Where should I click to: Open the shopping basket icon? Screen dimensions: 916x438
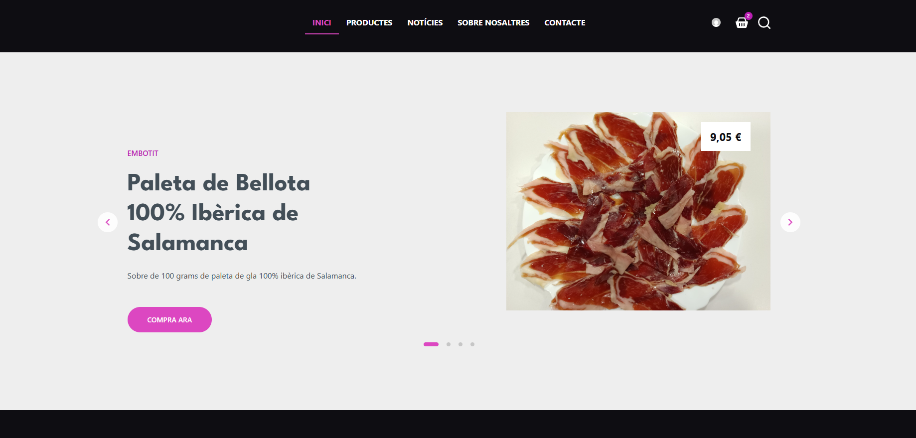742,23
